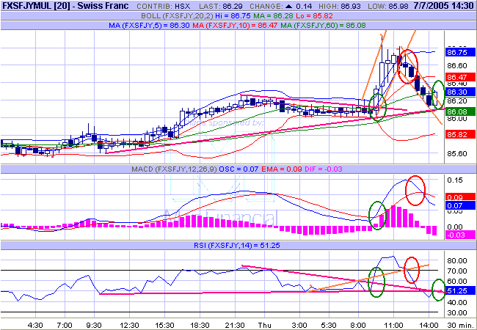Select the LOW: 85.98 value

tap(388, 7)
